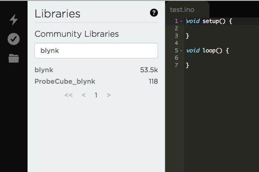
Task: Click line number 3 in the gutter
Action: point(176,36)
